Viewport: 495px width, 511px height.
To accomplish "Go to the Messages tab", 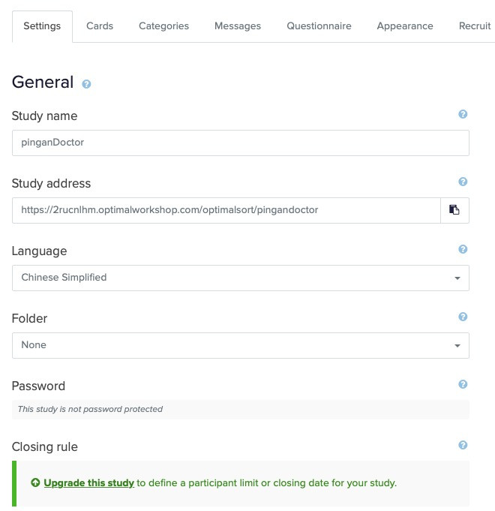I will coord(238,26).
